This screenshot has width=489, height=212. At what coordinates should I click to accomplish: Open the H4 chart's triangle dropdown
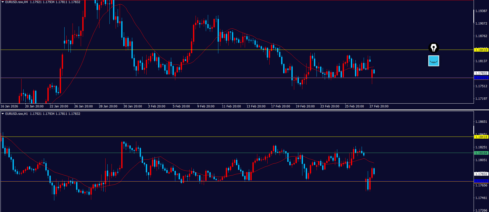pyautogui.click(x=3, y=2)
